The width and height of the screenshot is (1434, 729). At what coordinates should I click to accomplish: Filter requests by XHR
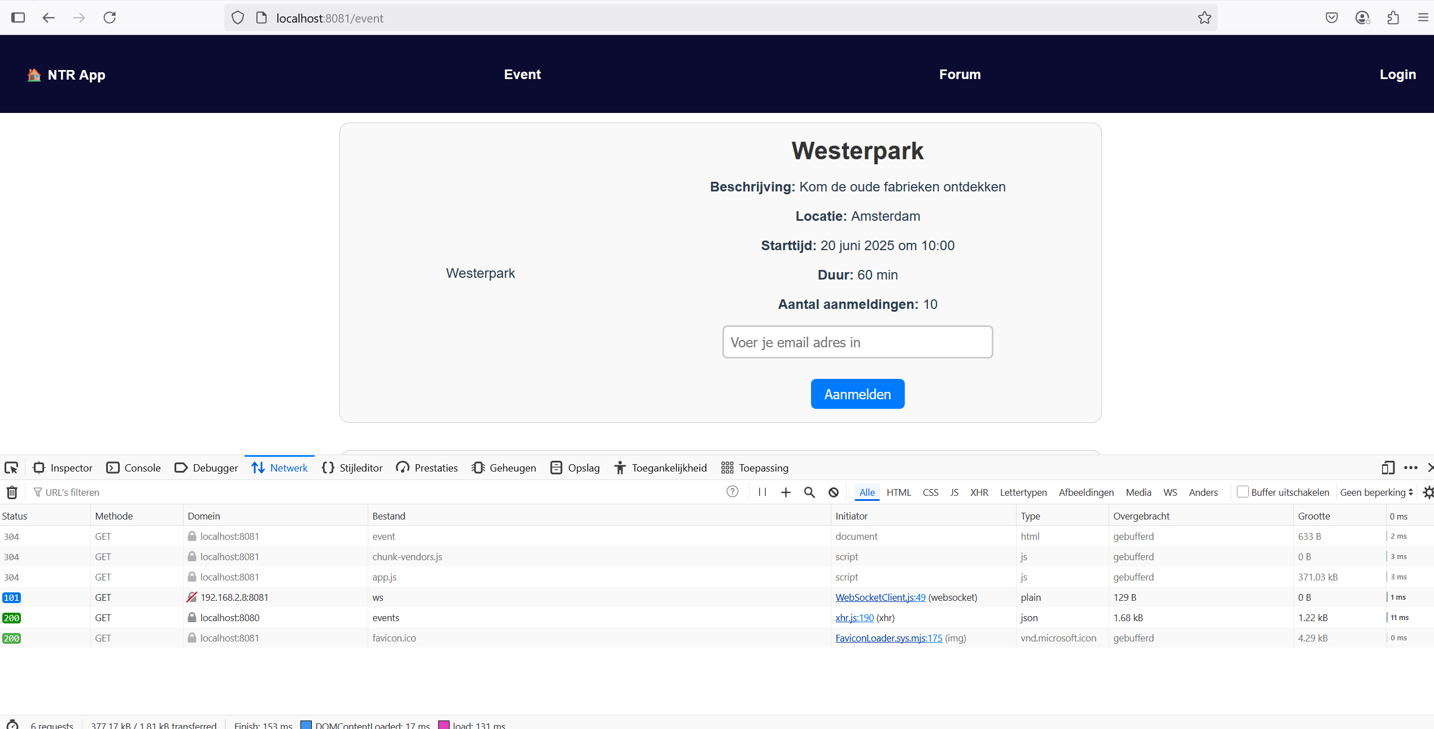click(979, 492)
